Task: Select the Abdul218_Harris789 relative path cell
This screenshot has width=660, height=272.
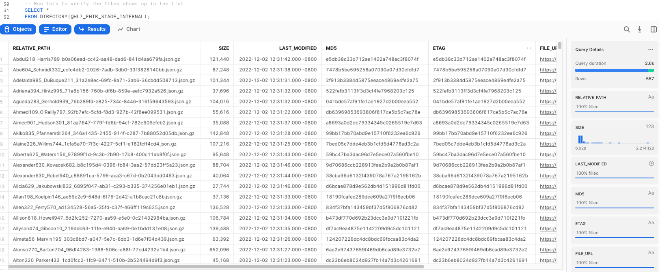Action: click(x=96, y=59)
